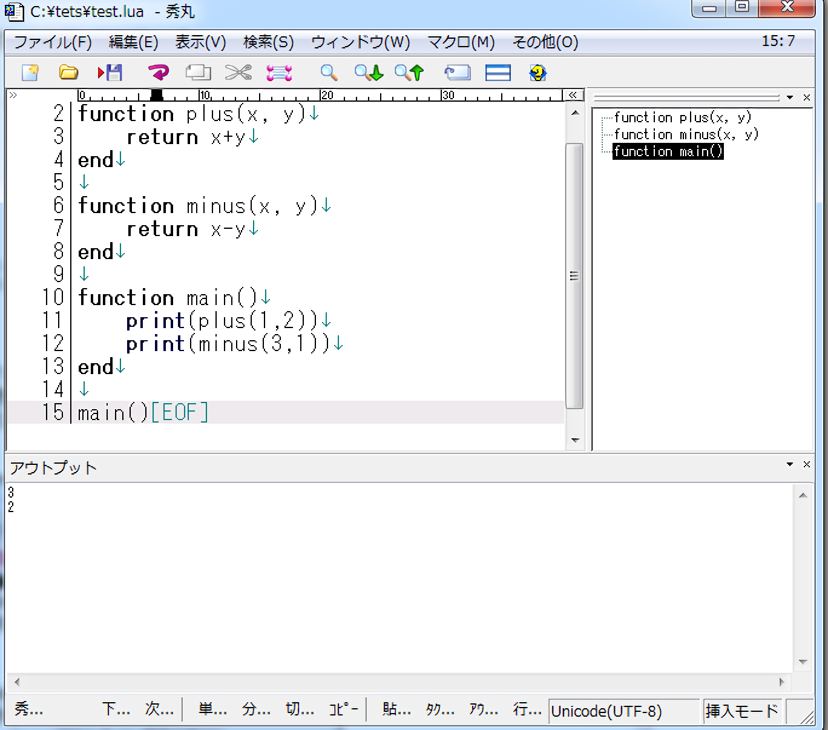Toggle the 挿入モード insert mode indicator
Viewport: 828px width, 730px height.
(741, 711)
